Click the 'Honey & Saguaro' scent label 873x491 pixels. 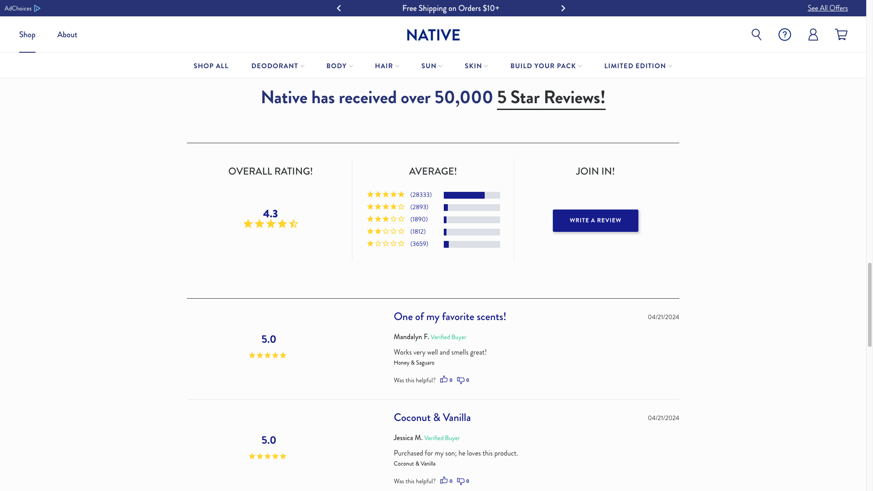(x=414, y=363)
